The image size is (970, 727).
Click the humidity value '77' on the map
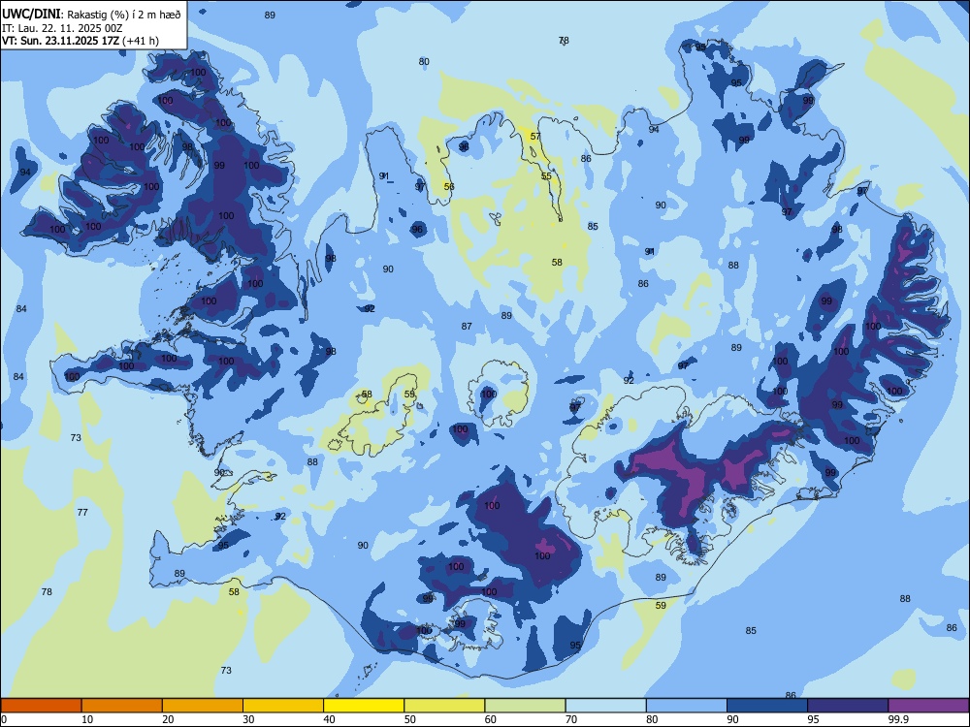pyautogui.click(x=82, y=513)
